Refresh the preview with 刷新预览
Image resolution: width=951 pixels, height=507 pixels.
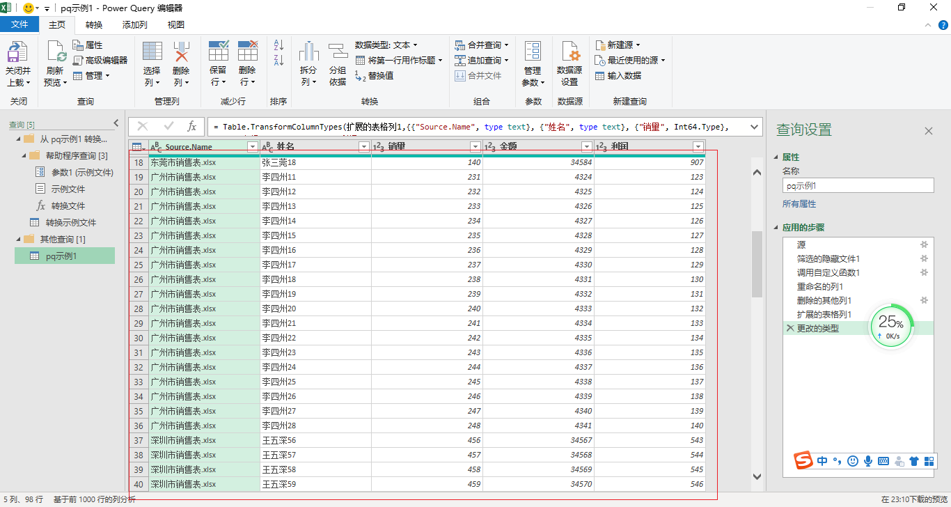click(55, 63)
